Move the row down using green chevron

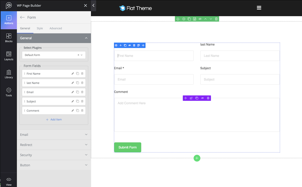[x=211, y=19]
